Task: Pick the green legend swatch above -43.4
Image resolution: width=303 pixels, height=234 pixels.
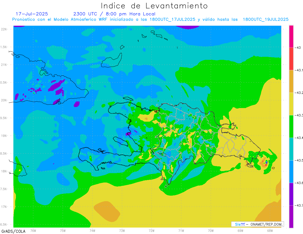Action: click(x=291, y=126)
